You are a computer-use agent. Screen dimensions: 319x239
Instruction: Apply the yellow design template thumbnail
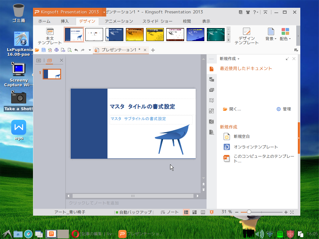155,35
